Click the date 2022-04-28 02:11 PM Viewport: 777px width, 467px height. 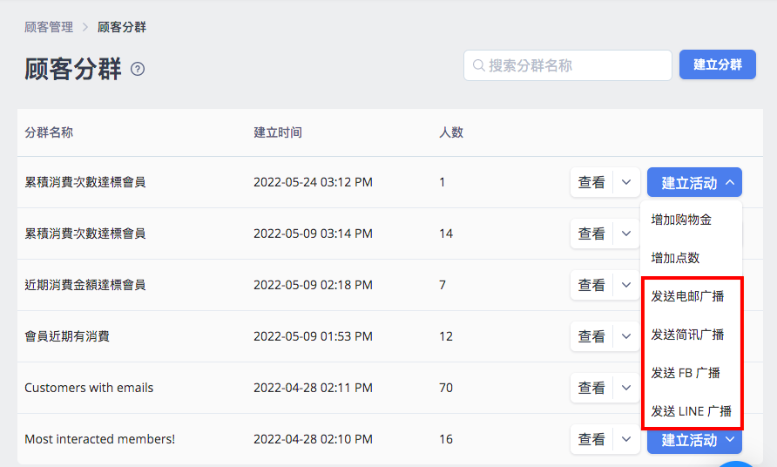313,388
